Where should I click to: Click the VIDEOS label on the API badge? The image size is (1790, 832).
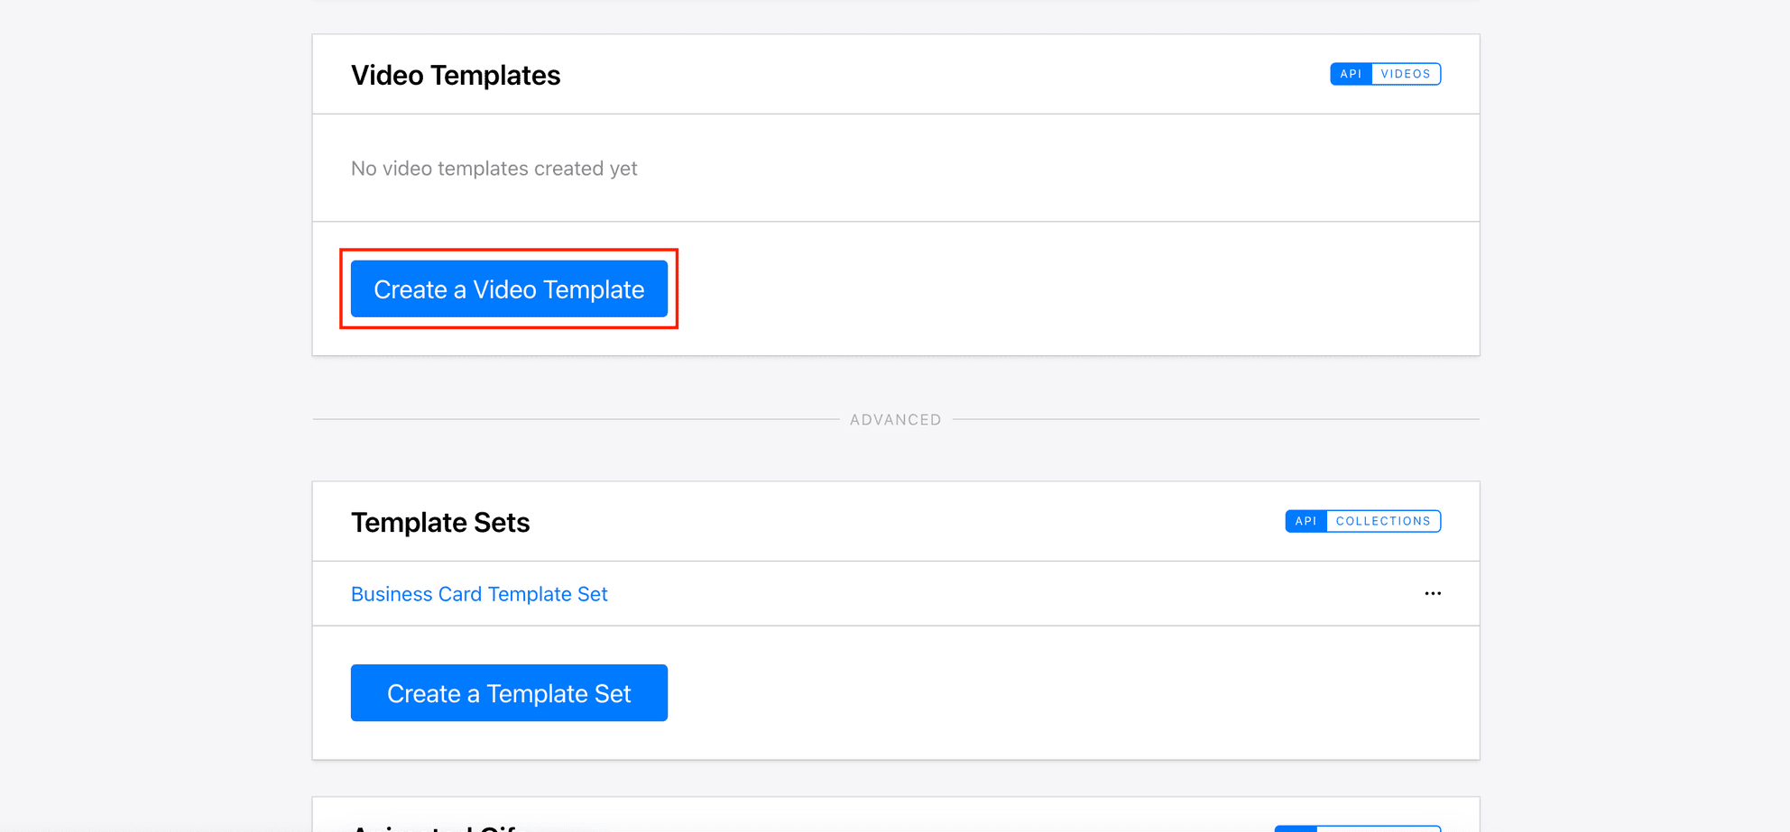pyautogui.click(x=1404, y=74)
